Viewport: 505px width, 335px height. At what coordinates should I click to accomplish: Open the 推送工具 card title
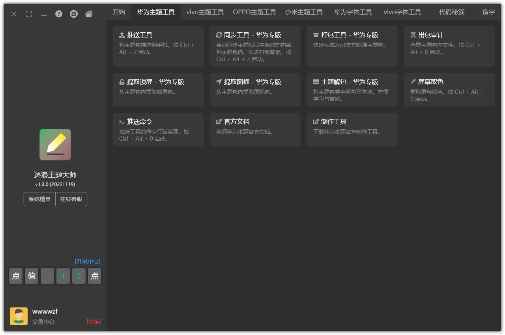point(140,35)
